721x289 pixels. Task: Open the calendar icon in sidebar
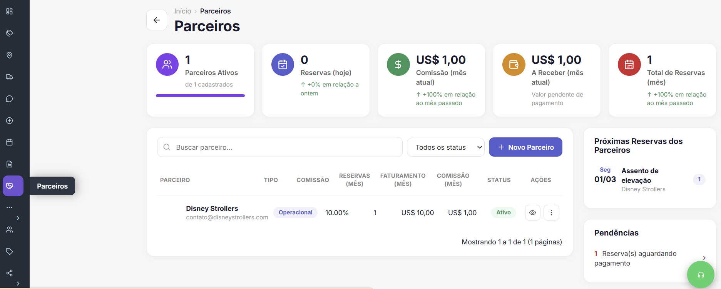pyautogui.click(x=10, y=142)
